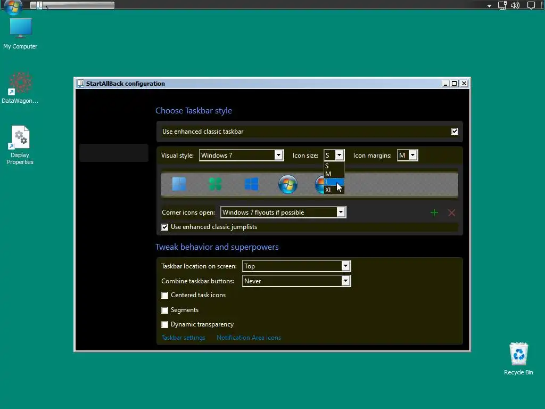The width and height of the screenshot is (545, 409).
Task: Choose S in icon size list
Action: [x=334, y=166]
